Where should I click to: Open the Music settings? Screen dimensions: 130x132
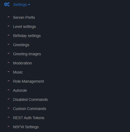coord(18,72)
